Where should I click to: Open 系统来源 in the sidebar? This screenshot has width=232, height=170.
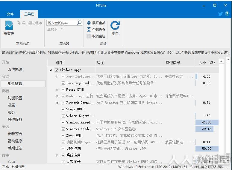[15, 69]
